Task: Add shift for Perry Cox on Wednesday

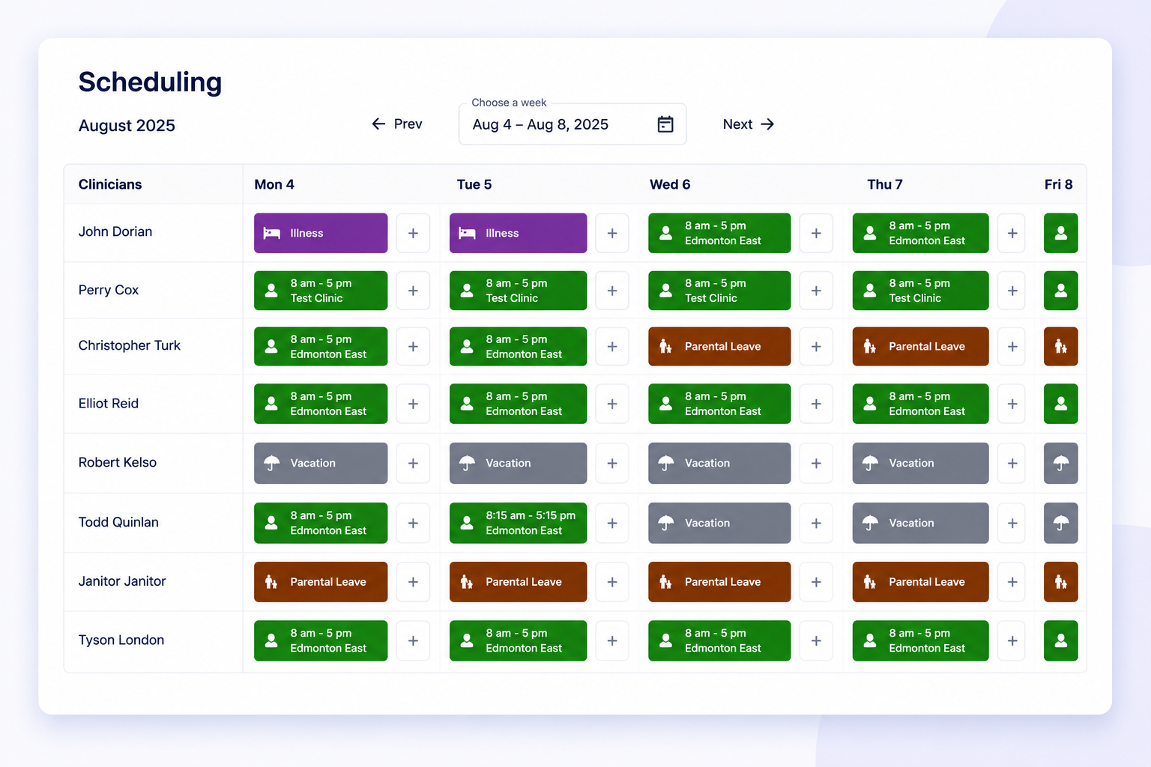Action: point(816,291)
